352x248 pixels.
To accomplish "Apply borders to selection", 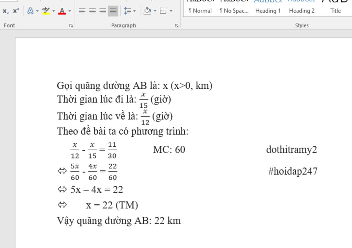I will coord(163,11).
